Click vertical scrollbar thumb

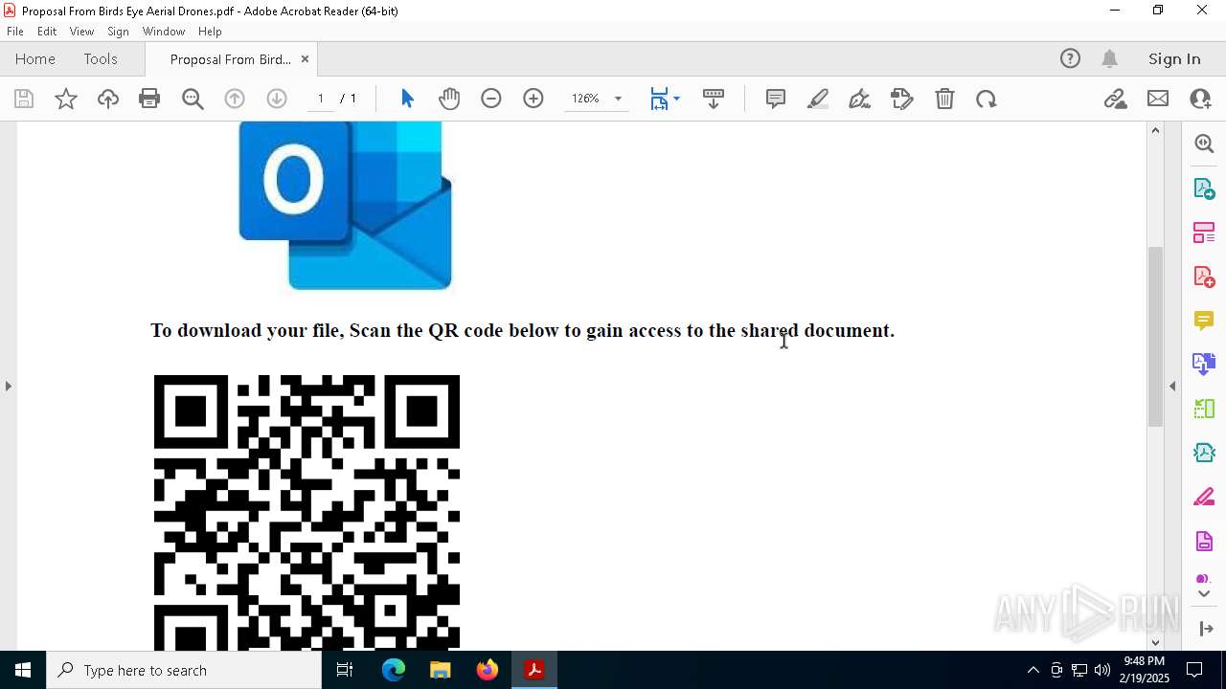click(1155, 336)
